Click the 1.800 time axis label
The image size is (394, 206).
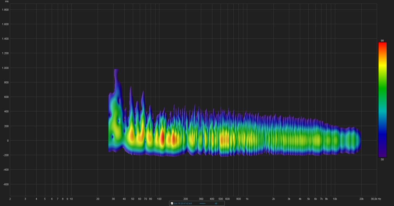5,10
